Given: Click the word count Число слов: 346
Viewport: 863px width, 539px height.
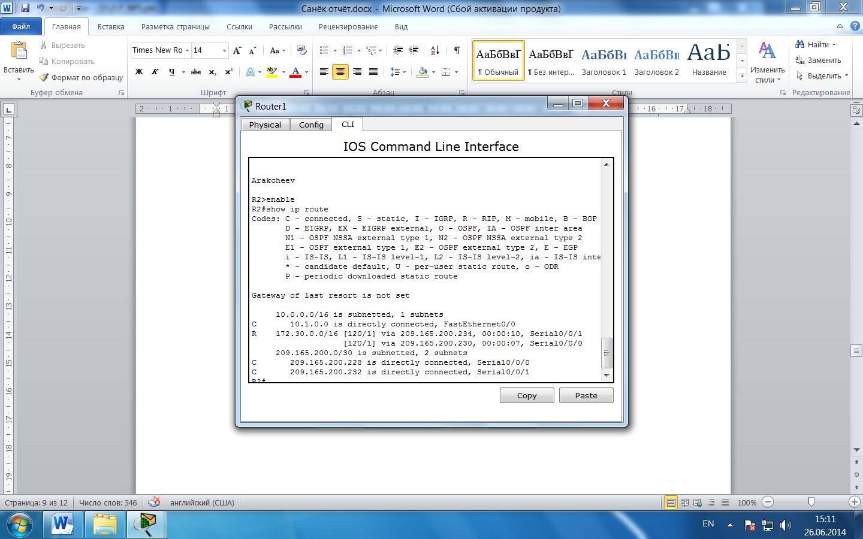Looking at the screenshot, I should (x=108, y=502).
